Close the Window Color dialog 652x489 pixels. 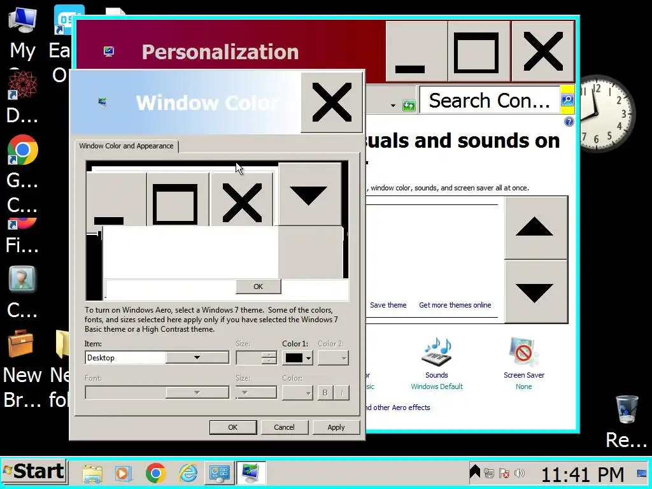tap(331, 103)
